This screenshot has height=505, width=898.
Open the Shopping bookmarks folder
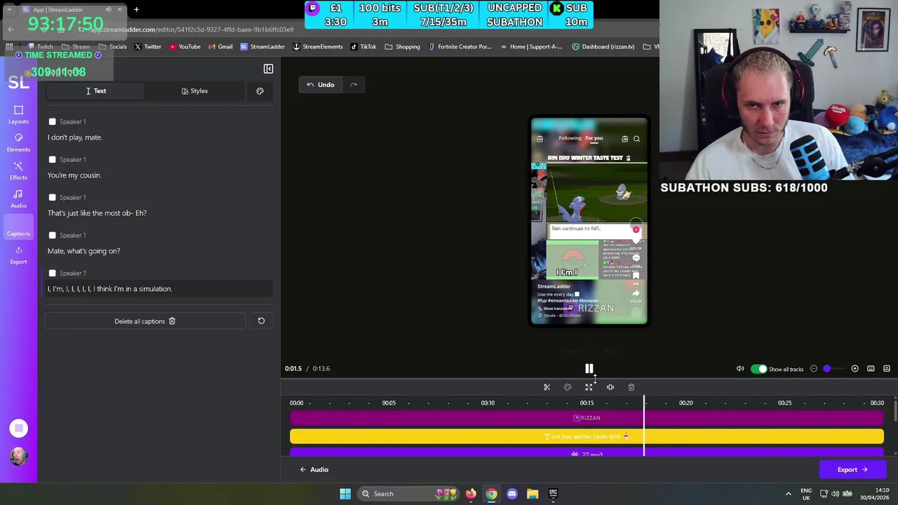click(402, 47)
